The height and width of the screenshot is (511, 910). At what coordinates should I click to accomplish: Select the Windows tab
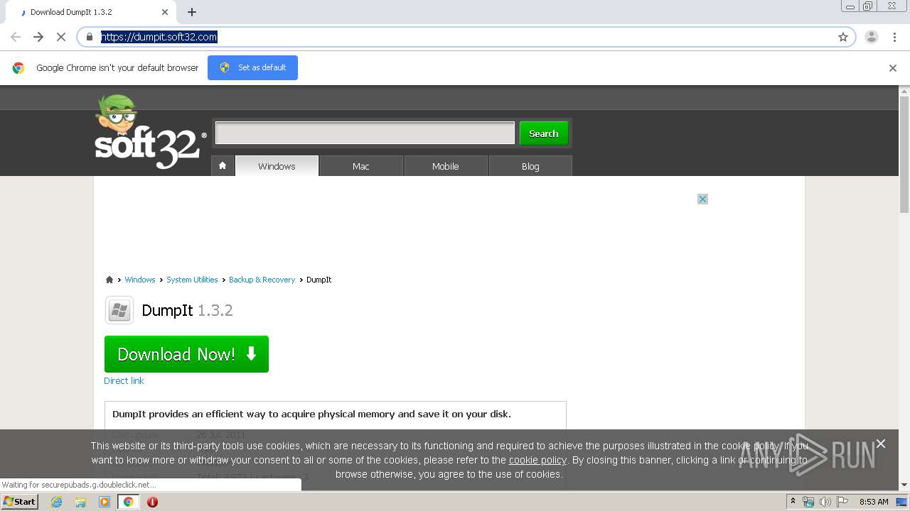[277, 166]
